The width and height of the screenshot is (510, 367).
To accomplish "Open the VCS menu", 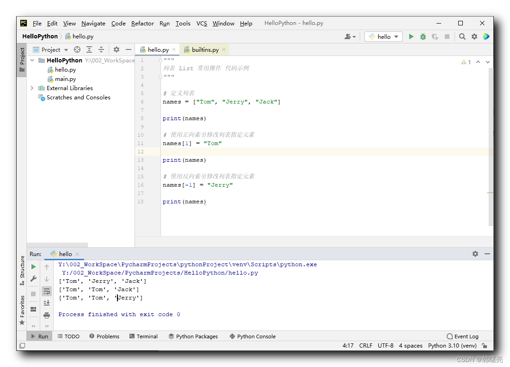I will coord(202,23).
